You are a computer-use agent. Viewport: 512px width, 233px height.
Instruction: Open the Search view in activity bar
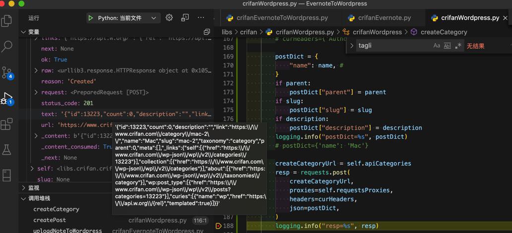click(x=6, y=46)
